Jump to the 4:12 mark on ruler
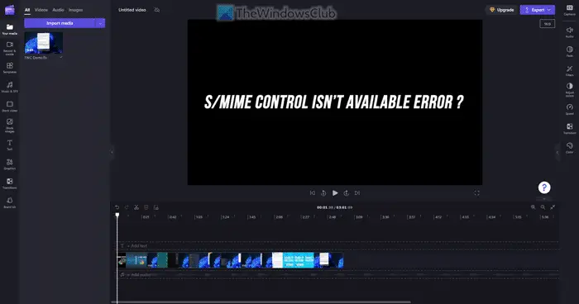This screenshot has width=579, height=304. point(438,217)
